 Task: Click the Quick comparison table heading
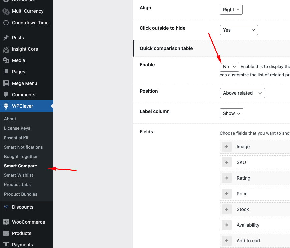click(x=166, y=48)
